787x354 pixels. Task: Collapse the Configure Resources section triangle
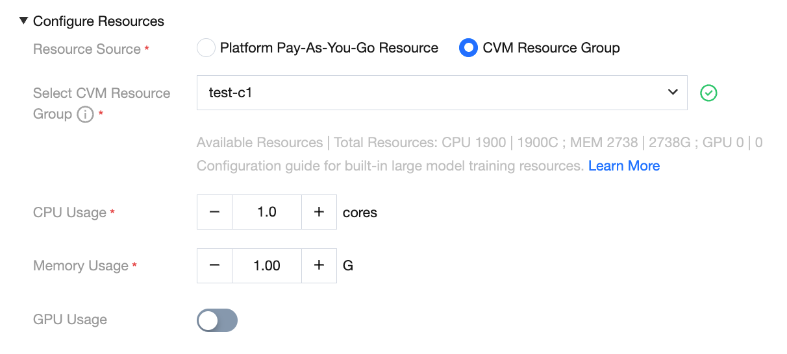[x=23, y=21]
